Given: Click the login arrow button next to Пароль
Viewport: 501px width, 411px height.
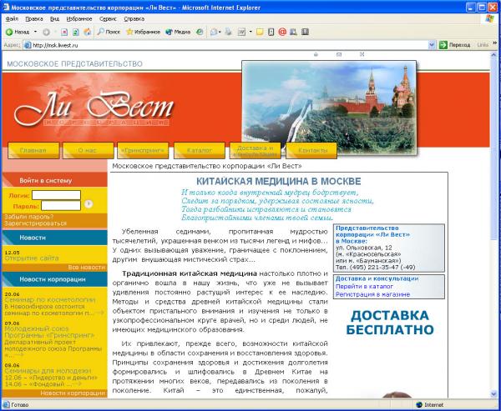Looking at the screenshot, I should point(89,204).
